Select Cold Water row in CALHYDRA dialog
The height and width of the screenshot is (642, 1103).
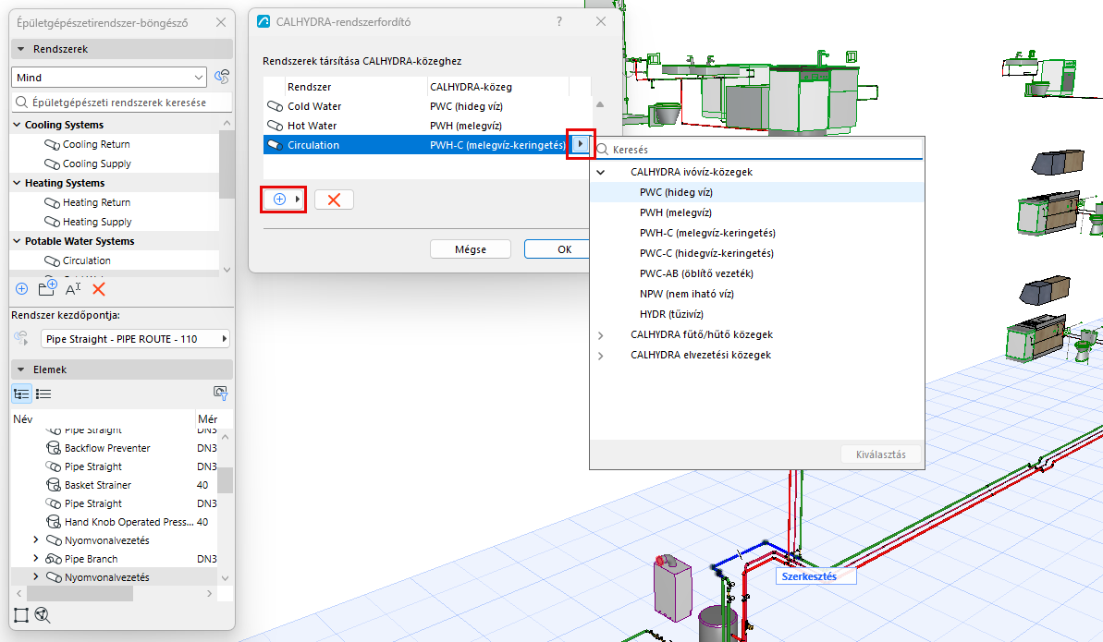(427, 106)
